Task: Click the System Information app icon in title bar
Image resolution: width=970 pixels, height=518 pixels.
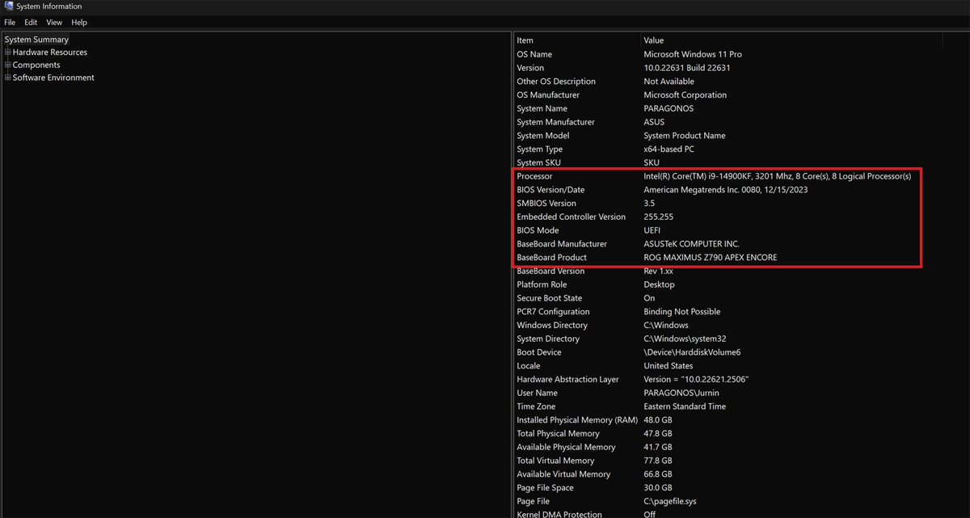Action: (8, 6)
